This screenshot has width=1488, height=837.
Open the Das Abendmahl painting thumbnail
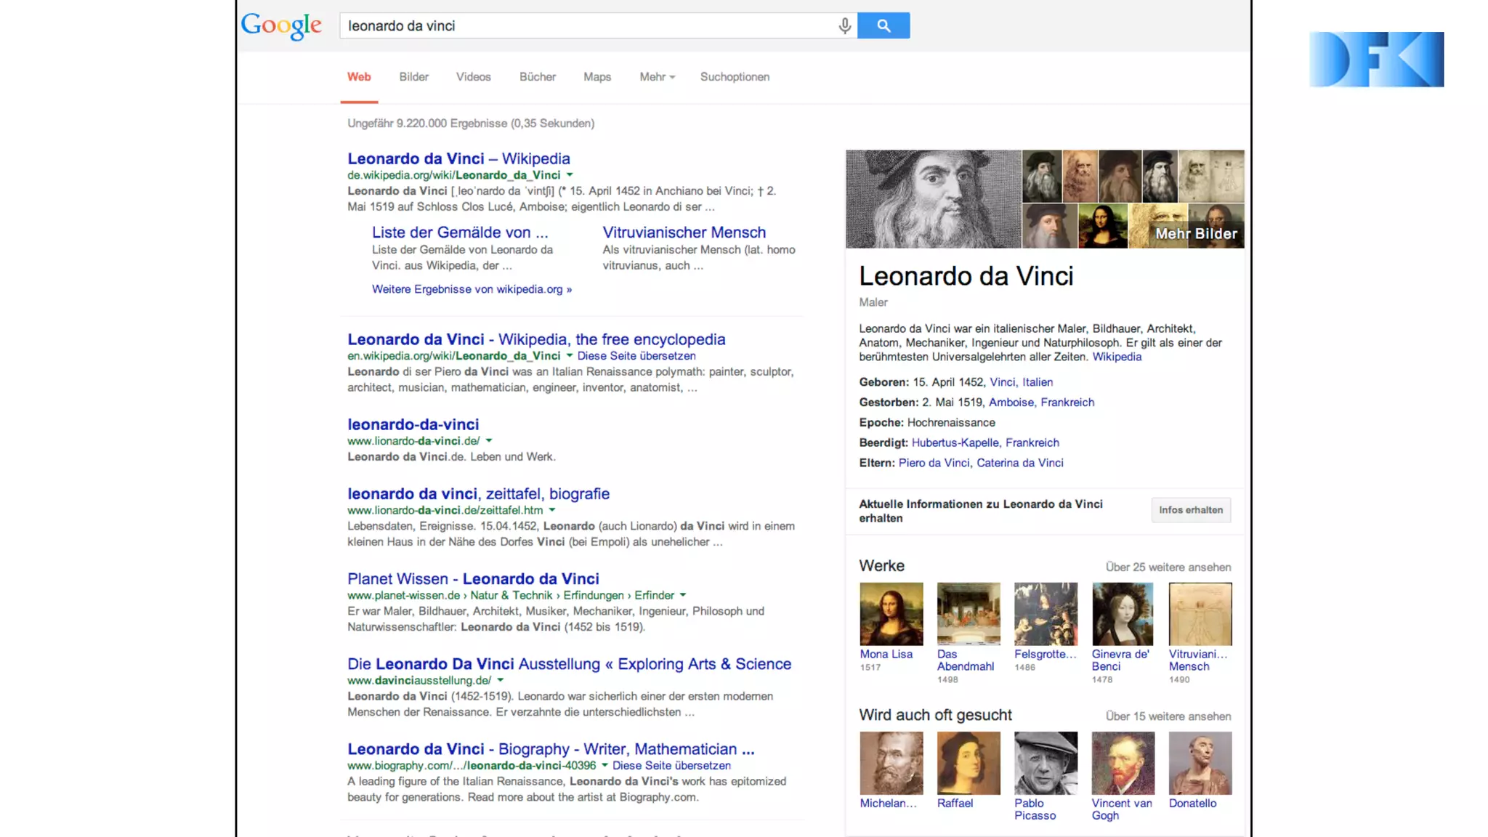[969, 614]
